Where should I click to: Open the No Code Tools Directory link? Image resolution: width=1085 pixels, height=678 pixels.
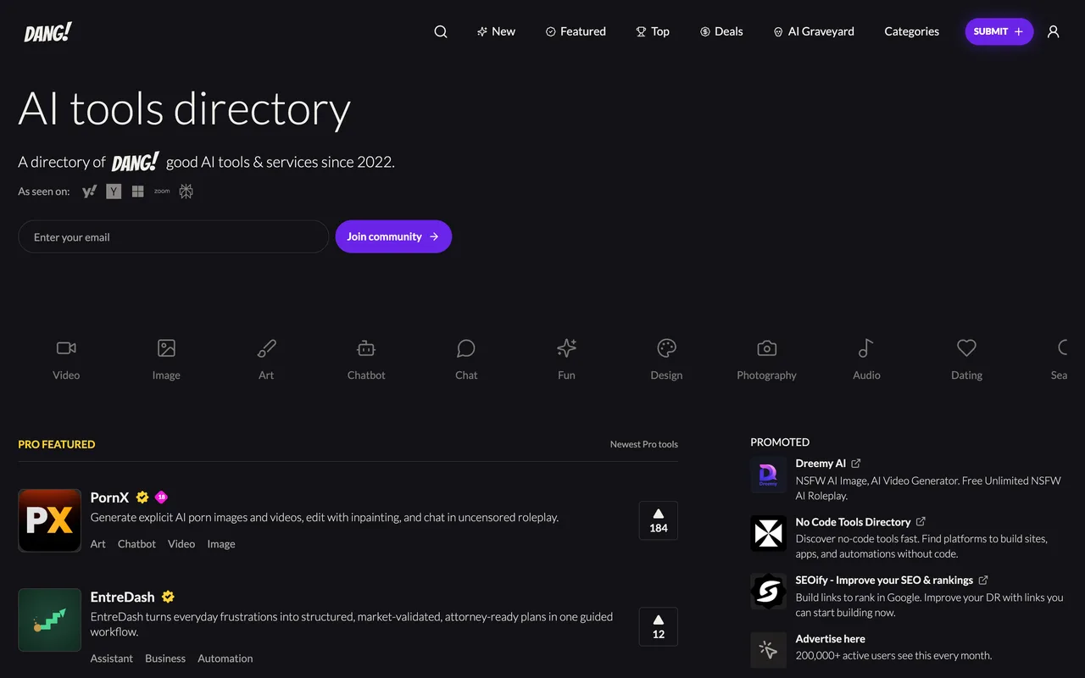tap(853, 522)
